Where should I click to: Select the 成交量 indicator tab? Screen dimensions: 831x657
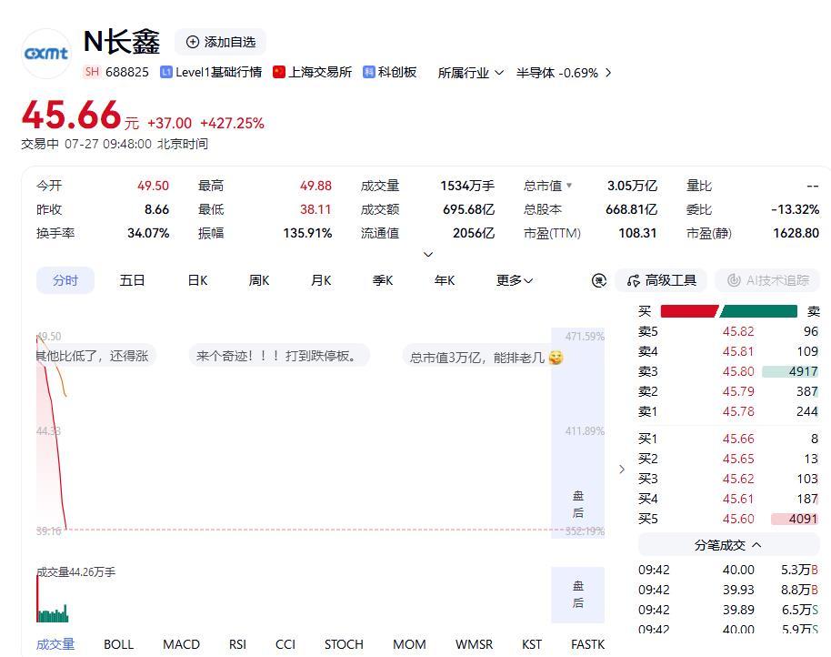(x=55, y=644)
